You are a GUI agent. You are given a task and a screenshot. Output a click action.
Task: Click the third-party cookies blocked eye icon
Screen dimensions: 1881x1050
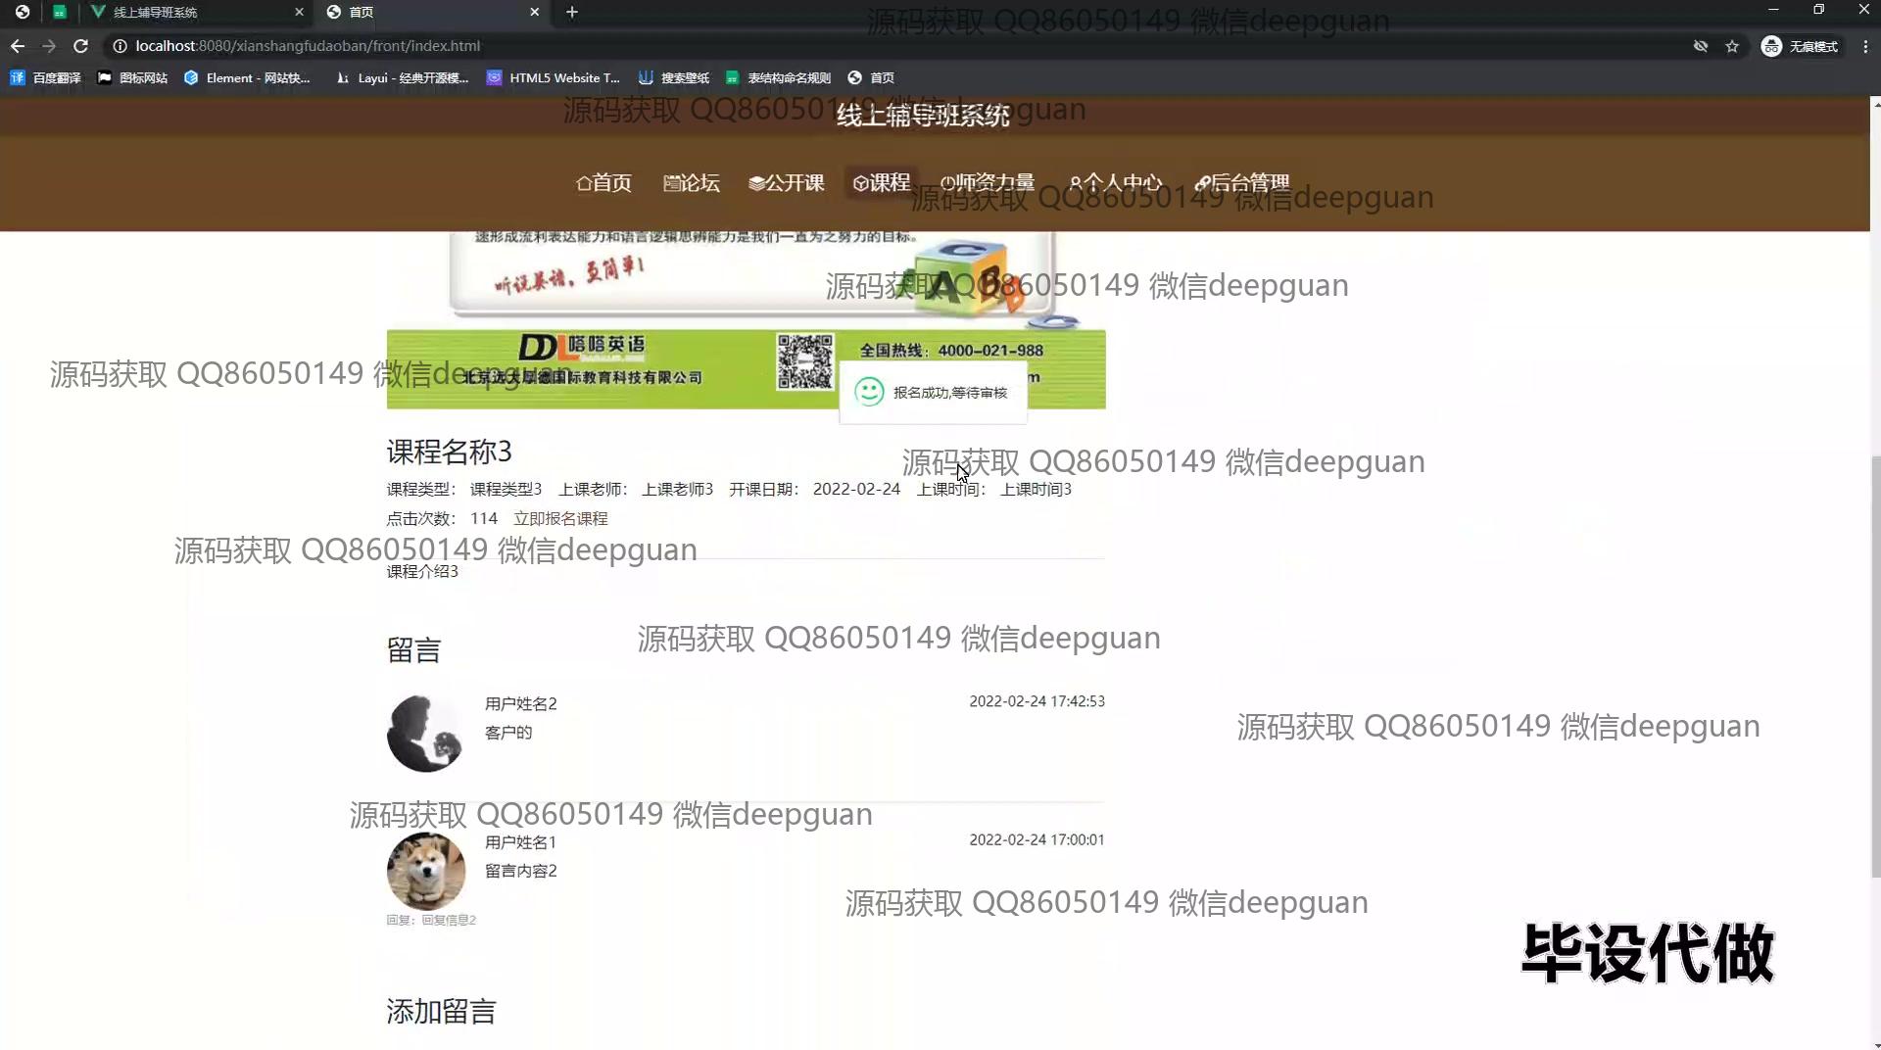pos(1701,46)
